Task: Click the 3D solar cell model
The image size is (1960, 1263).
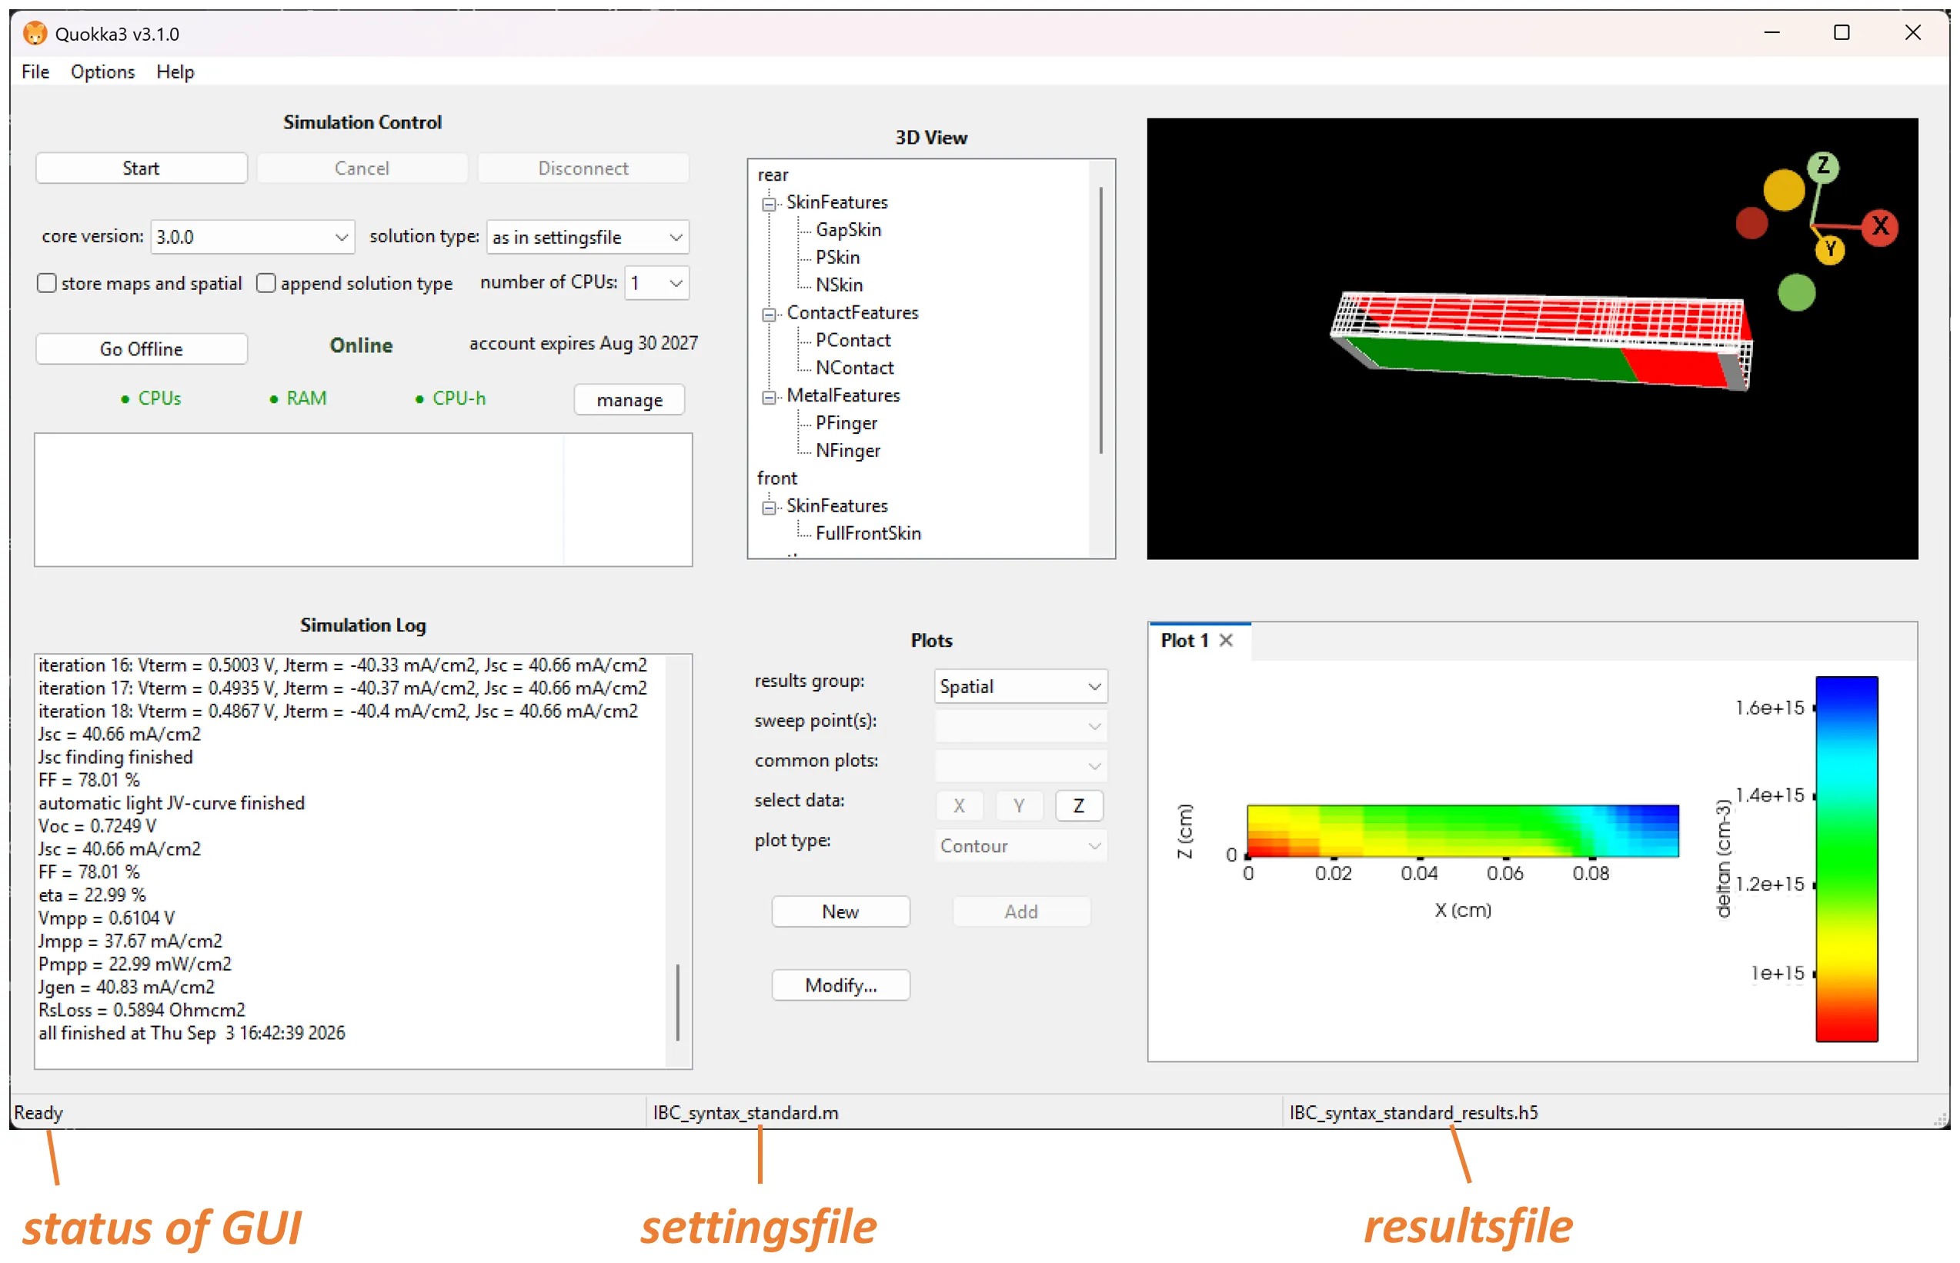Action: 1541,340
